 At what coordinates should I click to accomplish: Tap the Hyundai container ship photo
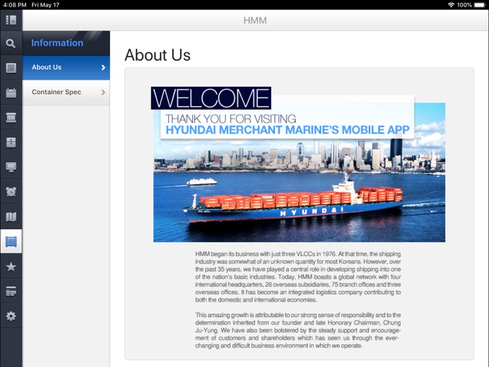pos(299,172)
